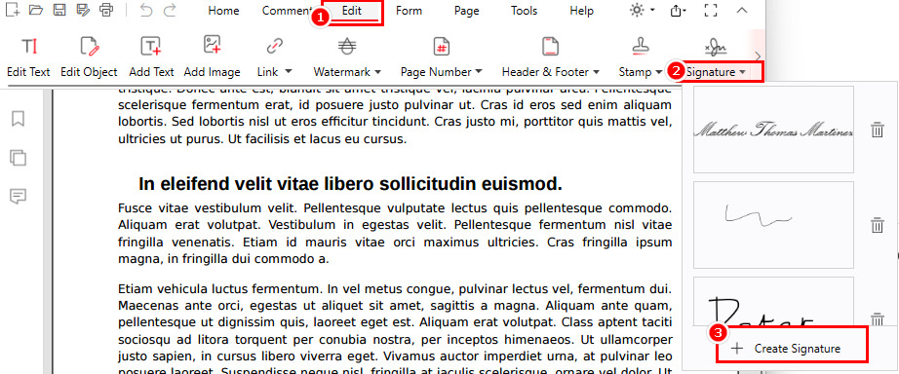899x374 pixels.
Task: Click Create Signature
Action: (x=793, y=349)
